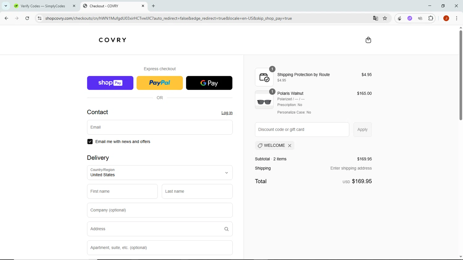Open Shipping Protection by Route thumbnail

click(264, 77)
